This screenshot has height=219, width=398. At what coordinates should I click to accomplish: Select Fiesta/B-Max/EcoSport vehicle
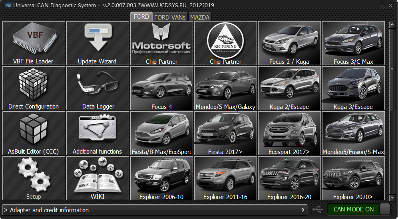162,133
